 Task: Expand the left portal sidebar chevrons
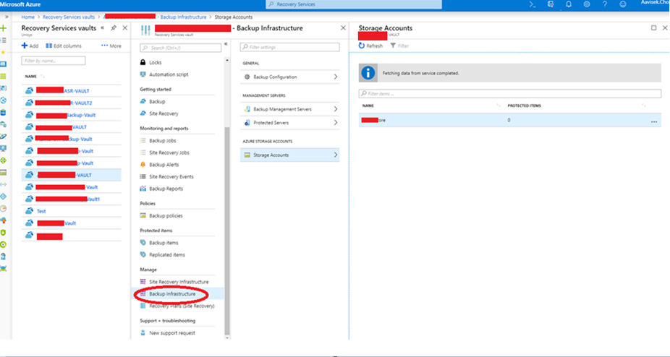(x=7, y=17)
